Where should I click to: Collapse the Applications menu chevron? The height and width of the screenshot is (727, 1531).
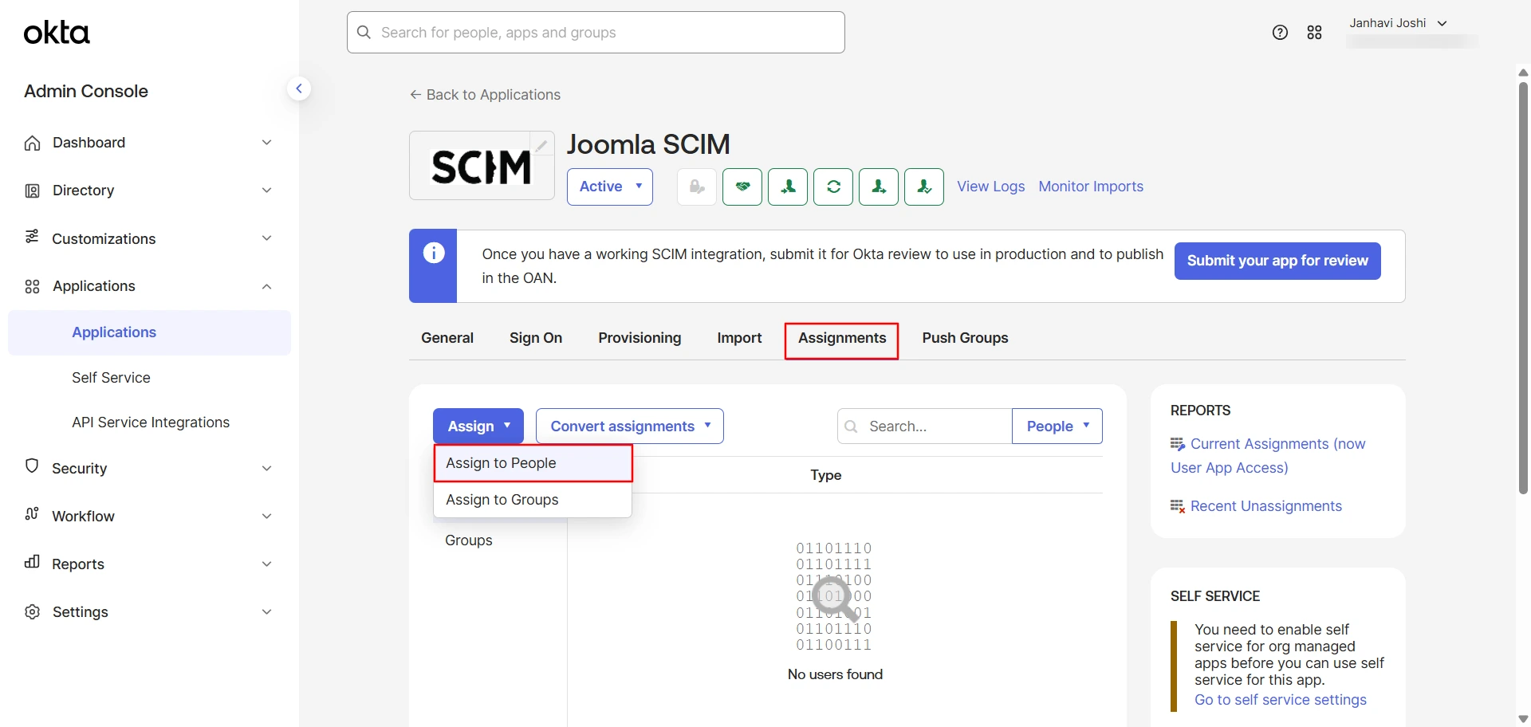pyautogui.click(x=267, y=286)
